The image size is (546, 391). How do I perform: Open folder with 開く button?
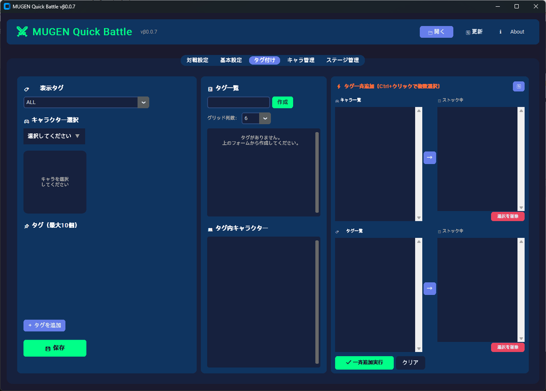tap(437, 32)
